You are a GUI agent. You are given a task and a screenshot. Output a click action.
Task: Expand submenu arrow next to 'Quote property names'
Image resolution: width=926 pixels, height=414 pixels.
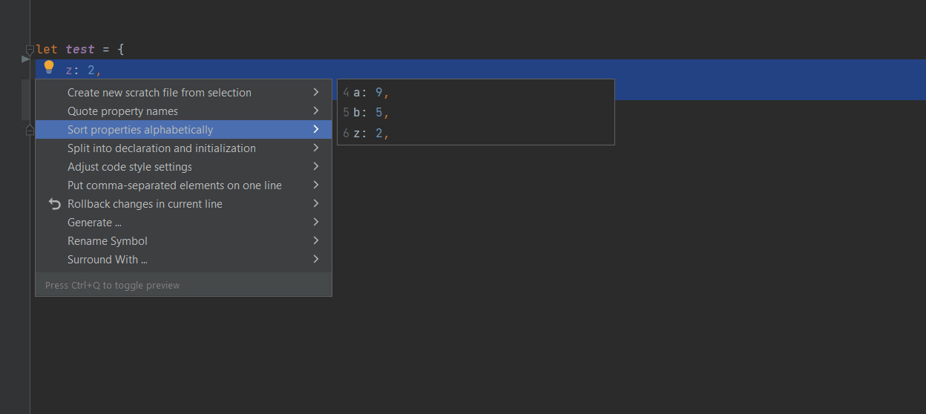316,111
